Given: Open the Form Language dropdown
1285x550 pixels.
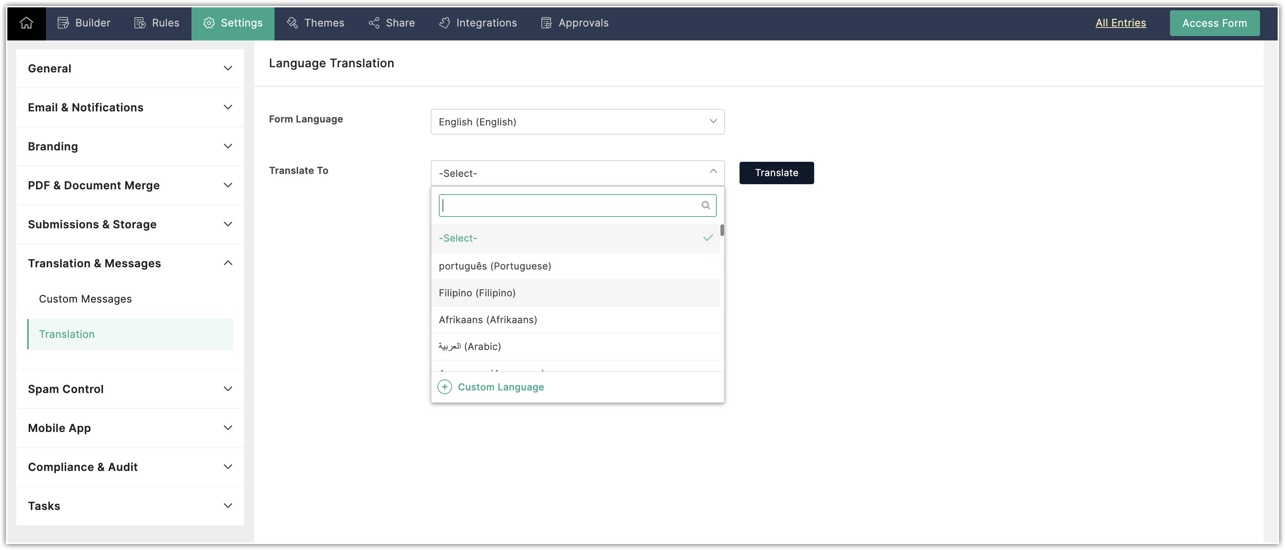Looking at the screenshot, I should (x=577, y=122).
